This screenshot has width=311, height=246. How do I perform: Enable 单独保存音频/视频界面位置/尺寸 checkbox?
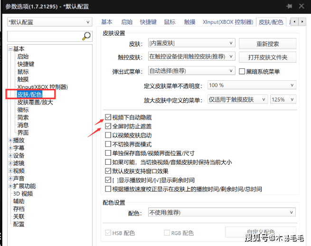point(108,153)
